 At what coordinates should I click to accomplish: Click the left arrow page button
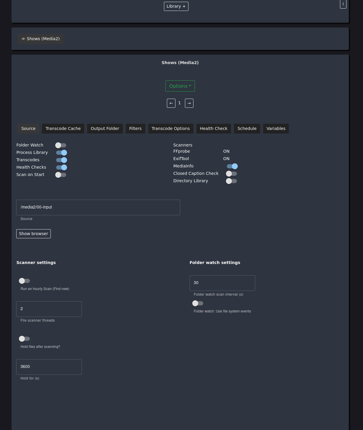click(171, 103)
